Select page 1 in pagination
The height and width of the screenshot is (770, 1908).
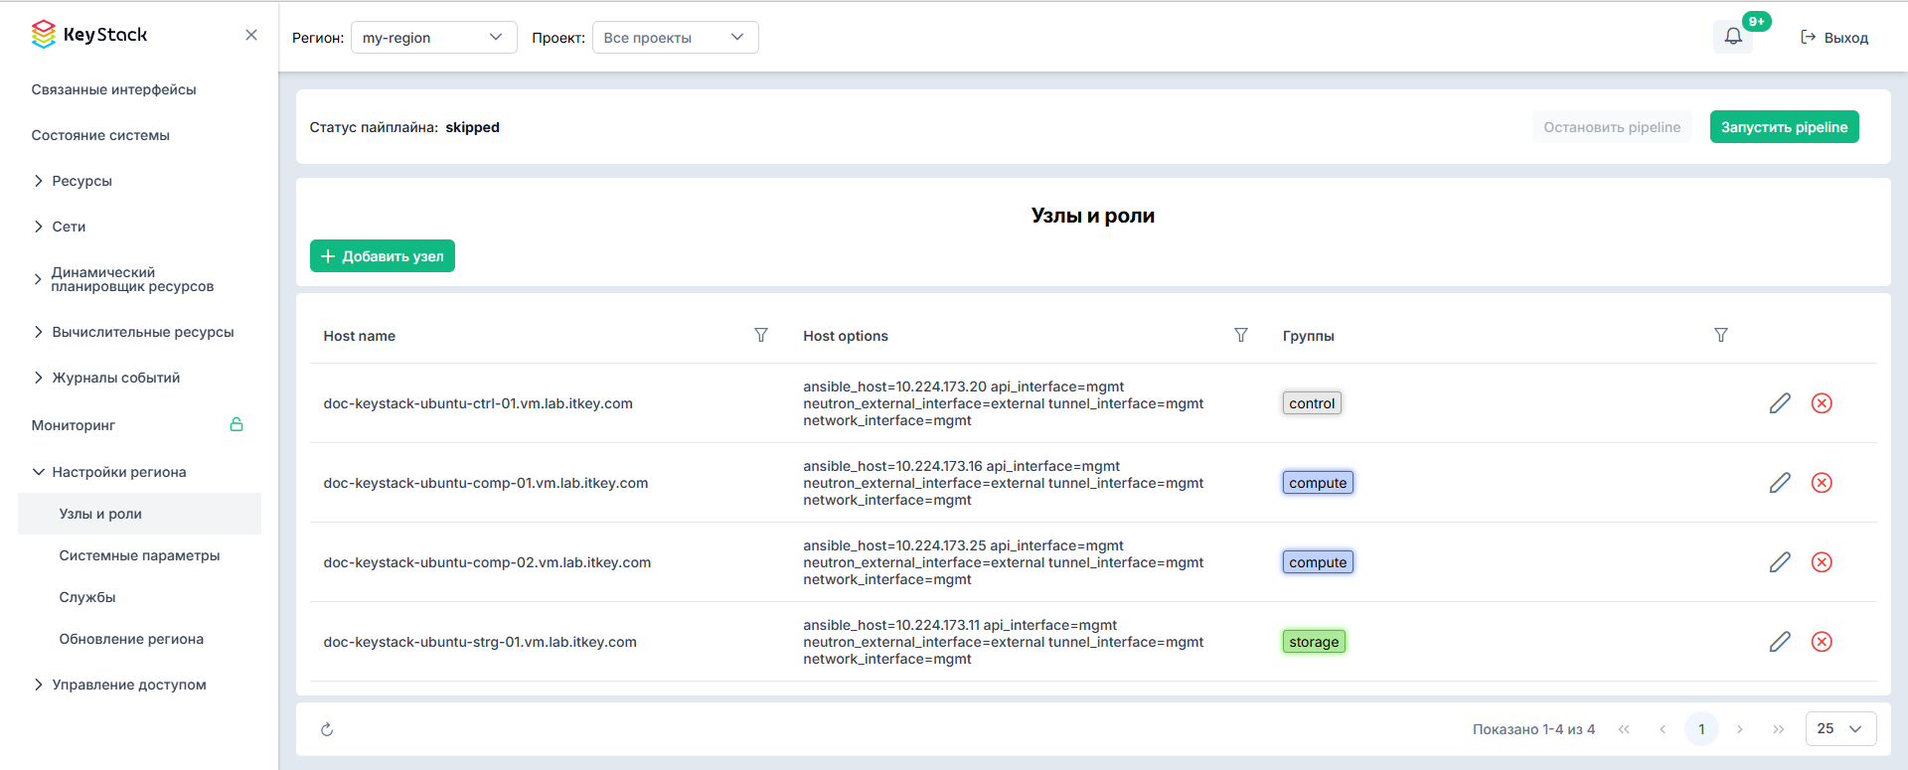click(x=1701, y=729)
